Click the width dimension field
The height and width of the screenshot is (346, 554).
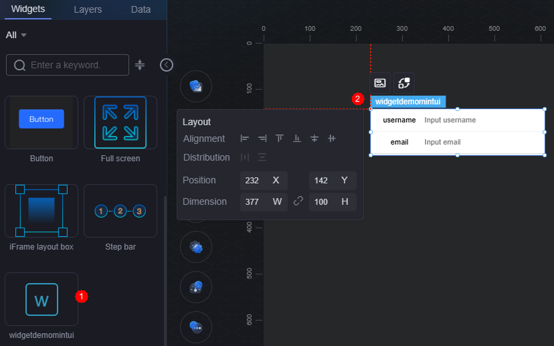pyautogui.click(x=264, y=202)
